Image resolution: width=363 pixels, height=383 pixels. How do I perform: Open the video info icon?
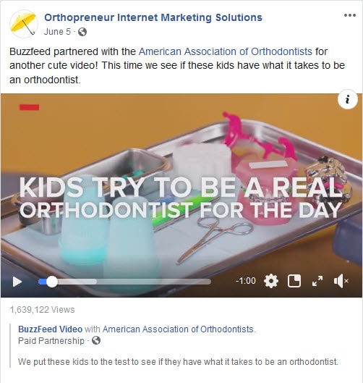pos(348,100)
